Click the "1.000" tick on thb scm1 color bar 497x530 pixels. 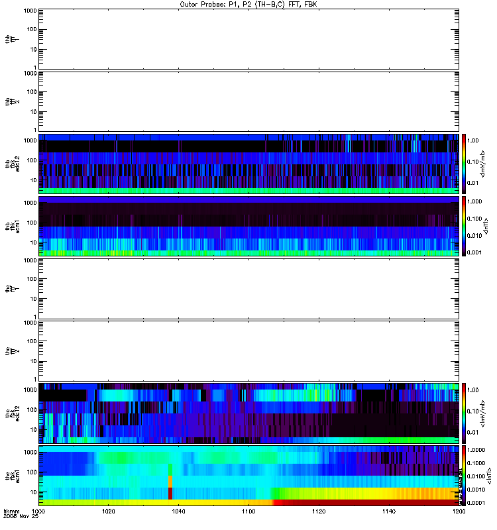(474, 201)
